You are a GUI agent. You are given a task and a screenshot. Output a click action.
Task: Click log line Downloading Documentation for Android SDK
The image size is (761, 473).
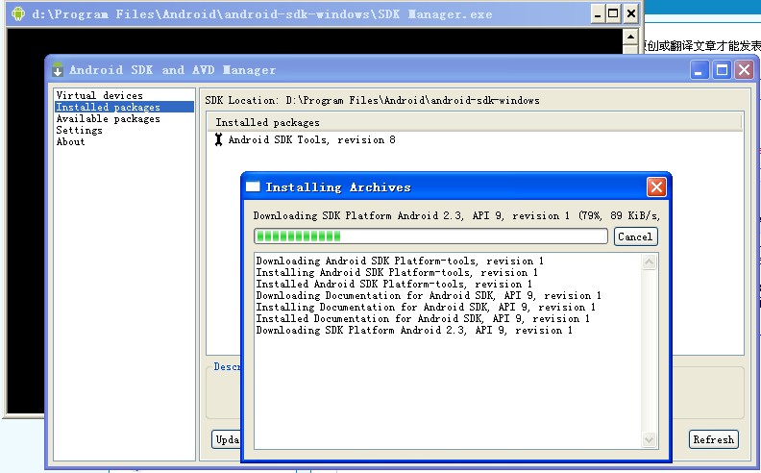[429, 296]
